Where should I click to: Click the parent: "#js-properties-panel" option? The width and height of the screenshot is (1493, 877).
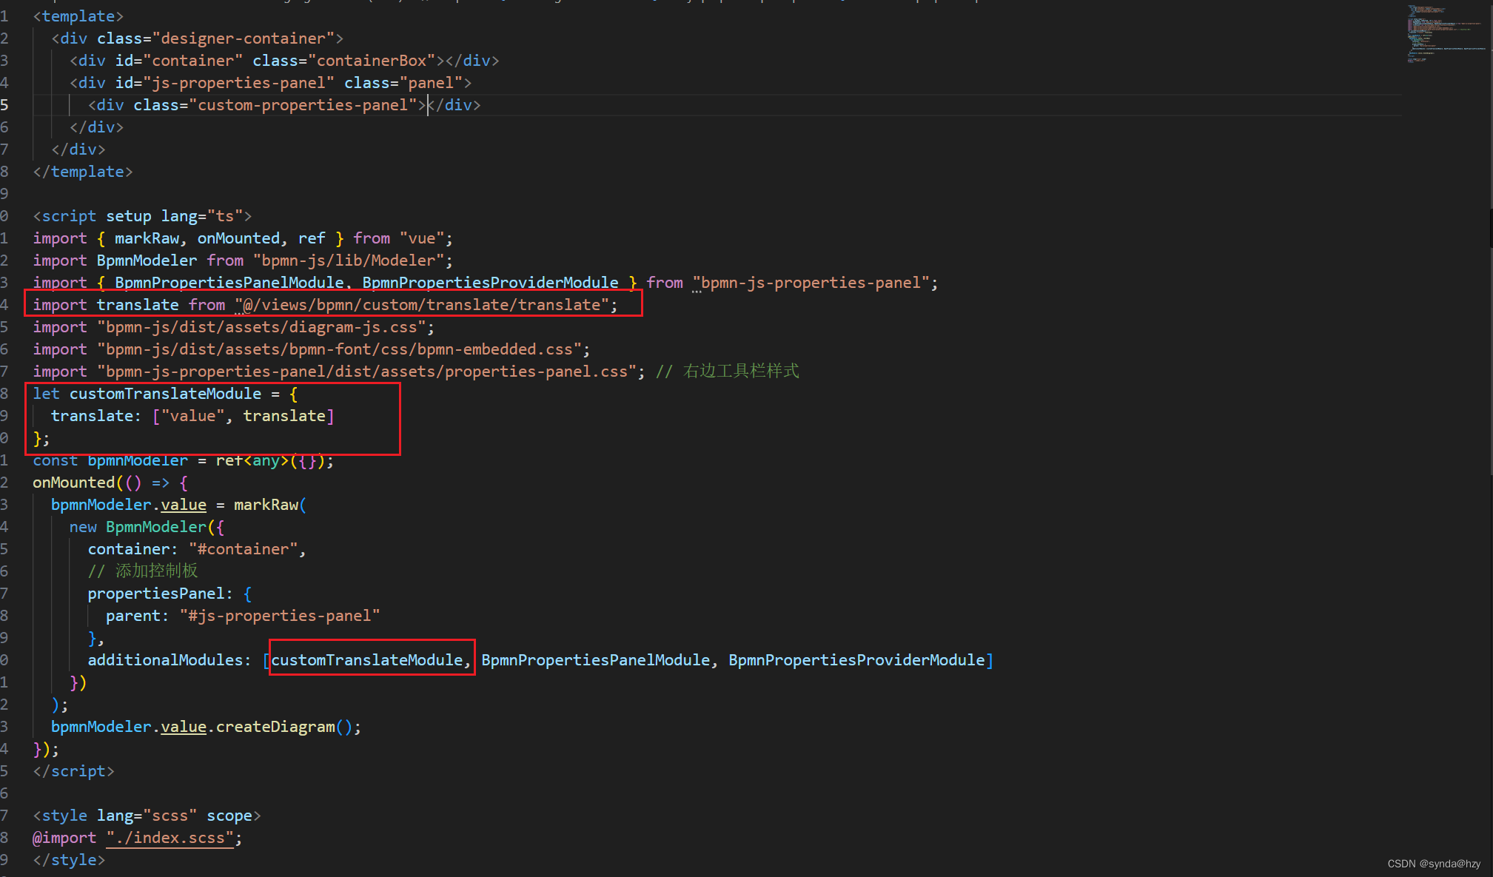pyautogui.click(x=243, y=616)
